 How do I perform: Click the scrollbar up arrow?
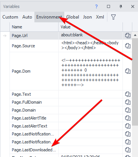(135, 35)
